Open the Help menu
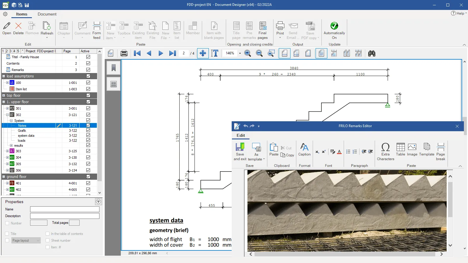 tap(459, 13)
